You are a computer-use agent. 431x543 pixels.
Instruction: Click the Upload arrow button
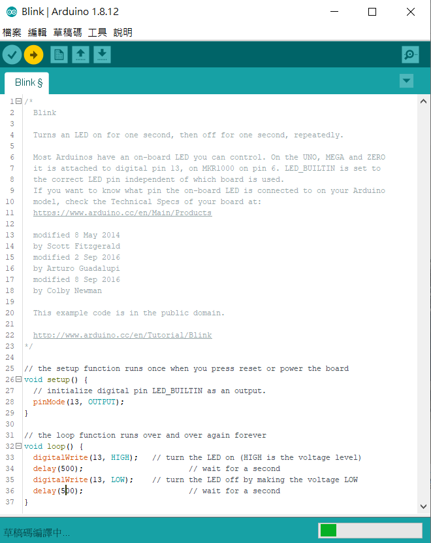pyautogui.click(x=34, y=55)
